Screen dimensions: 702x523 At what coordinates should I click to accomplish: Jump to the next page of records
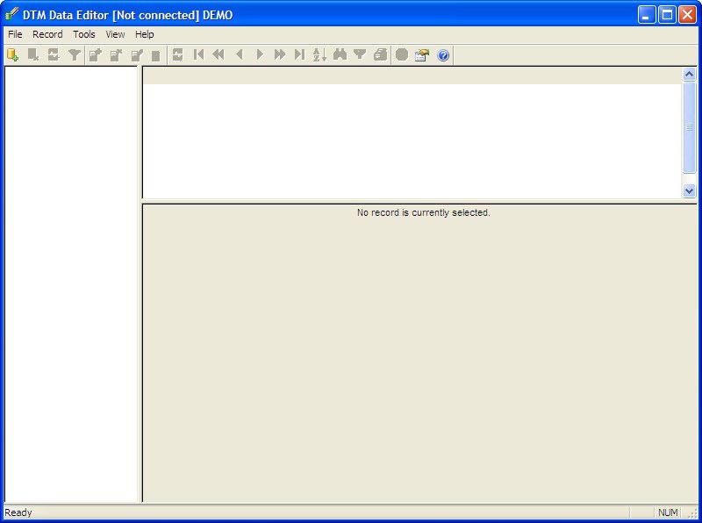280,55
